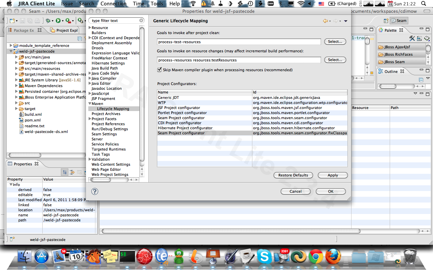Viewport: 433px width, 270px height.
Task: Click the Adium green duck Dock icon
Action: tap(179, 257)
